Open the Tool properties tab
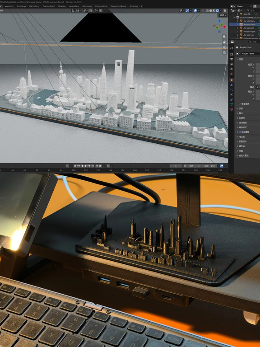Image resolution: width=260 pixels, height=347 pixels. tap(232, 48)
